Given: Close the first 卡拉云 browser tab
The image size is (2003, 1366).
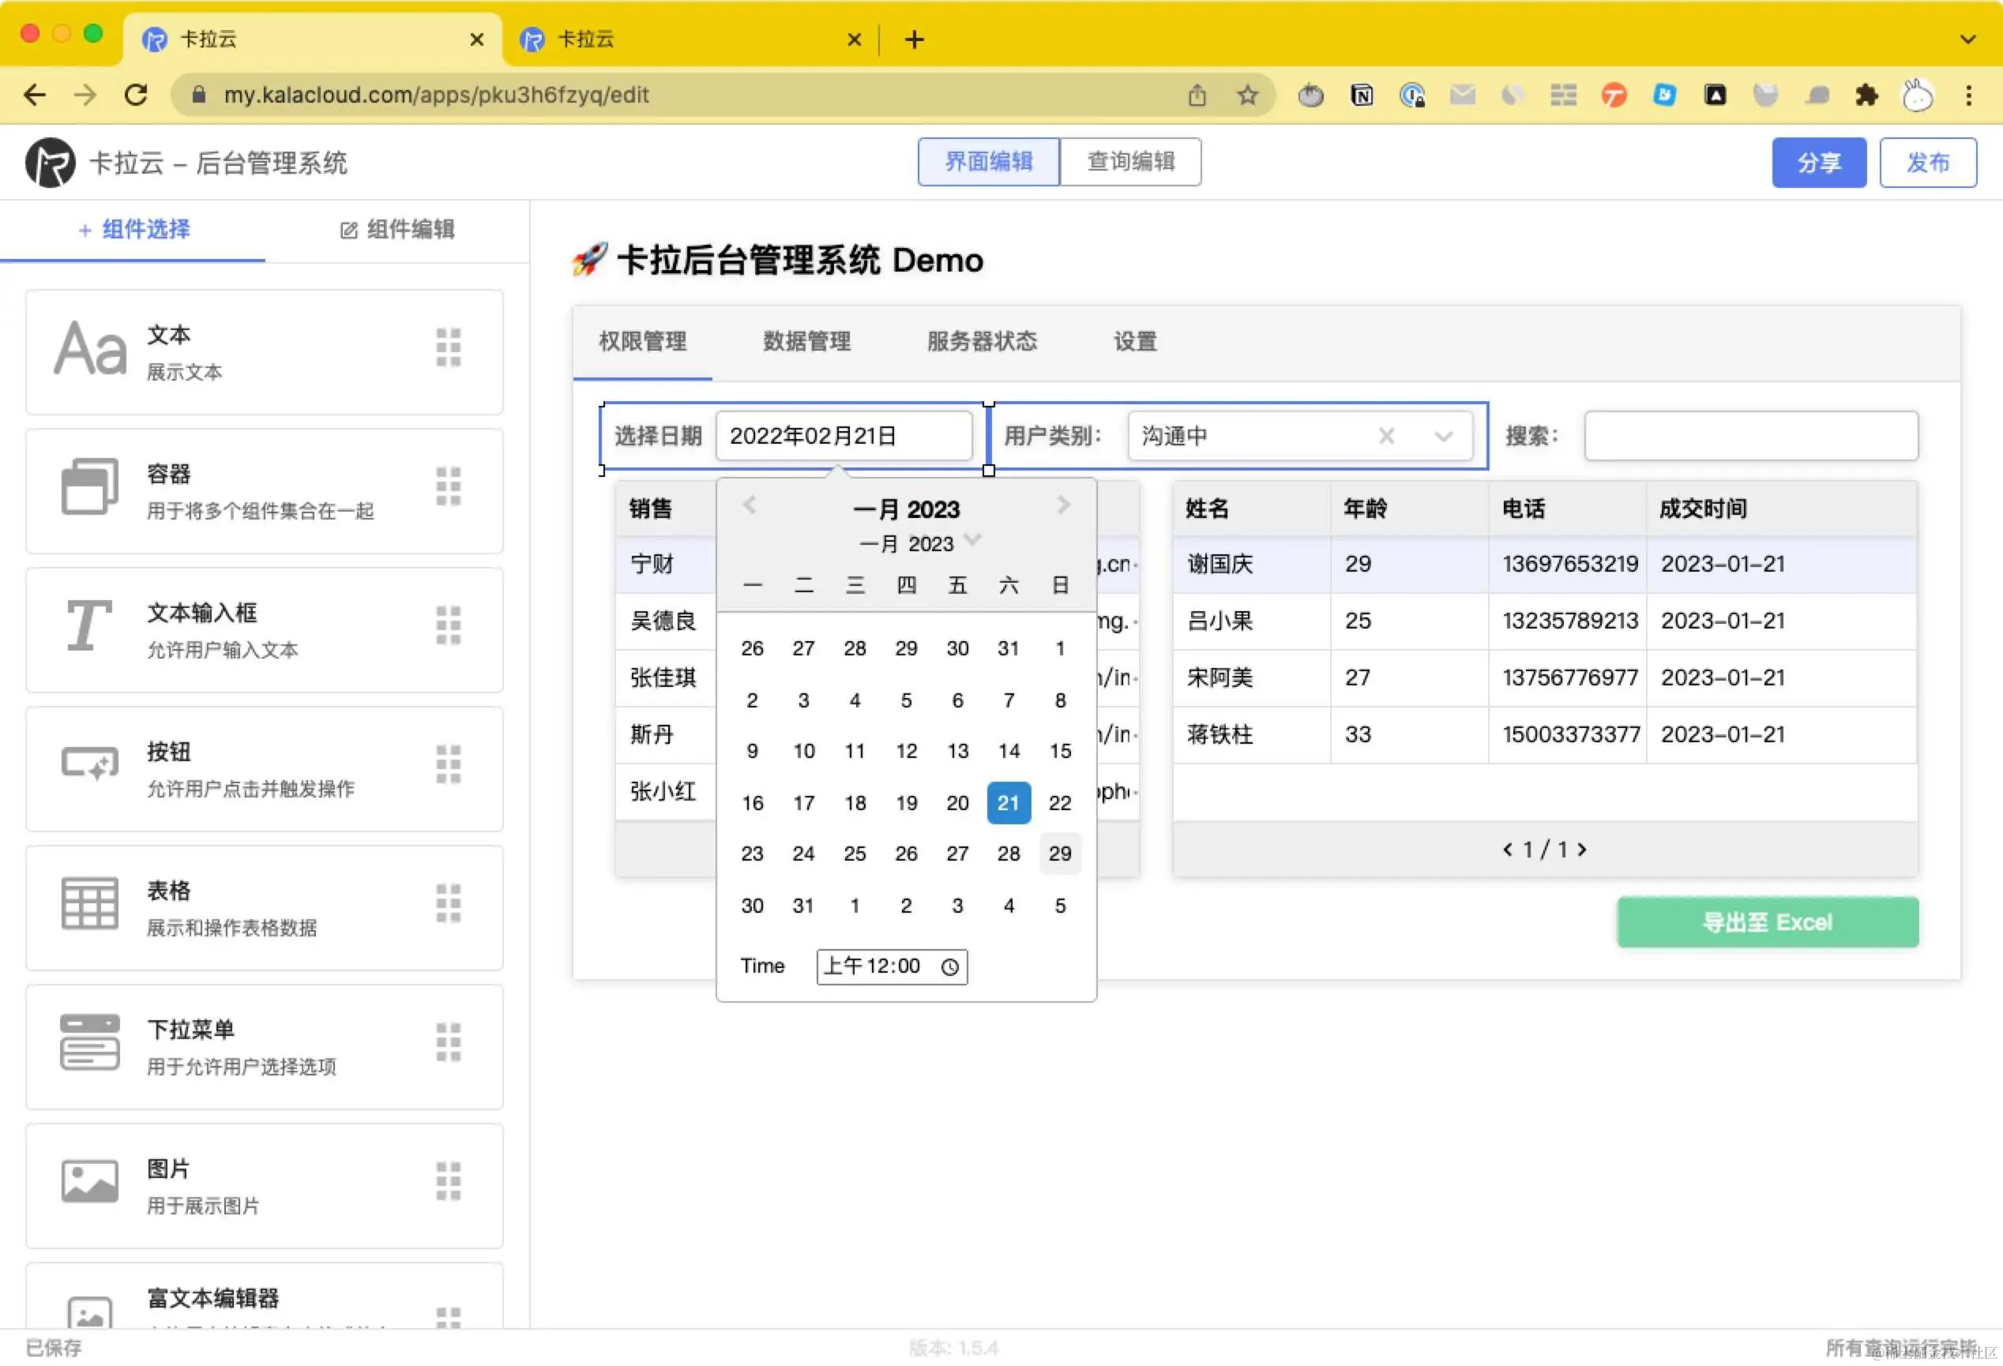Looking at the screenshot, I should (476, 39).
